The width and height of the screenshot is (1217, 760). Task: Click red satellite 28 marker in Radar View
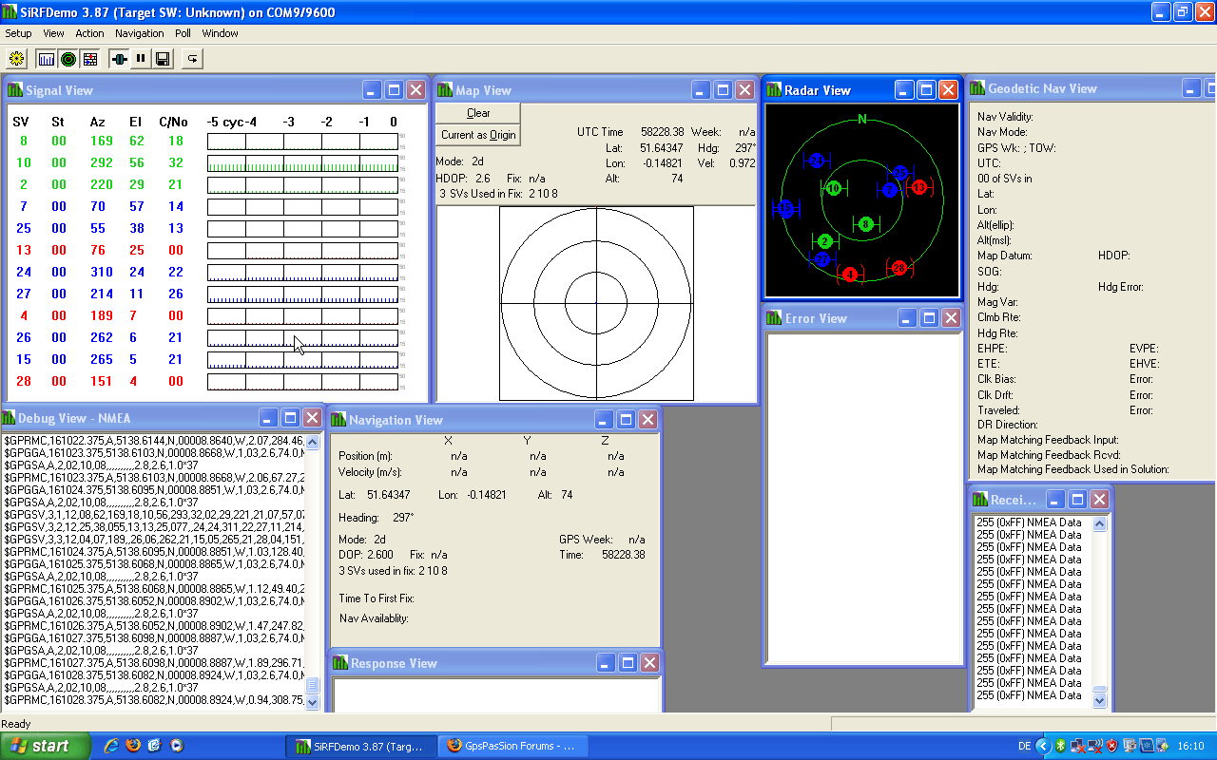(898, 268)
